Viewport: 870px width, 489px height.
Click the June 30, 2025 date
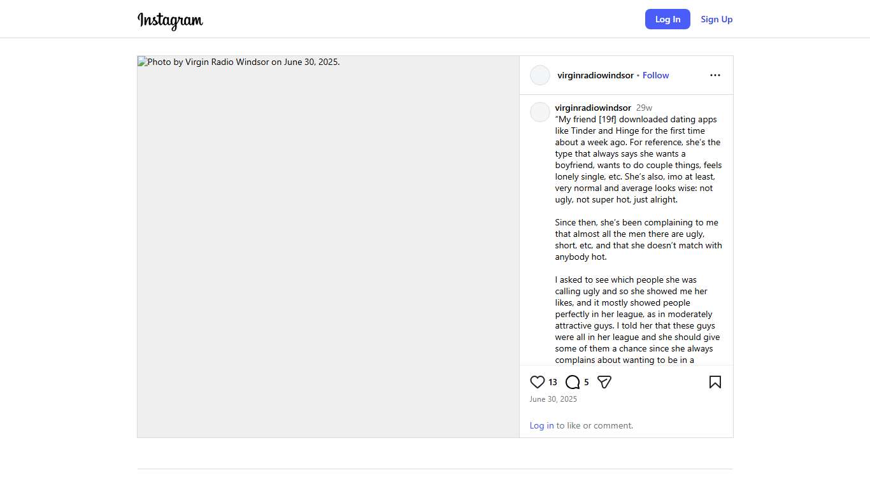[x=553, y=399]
